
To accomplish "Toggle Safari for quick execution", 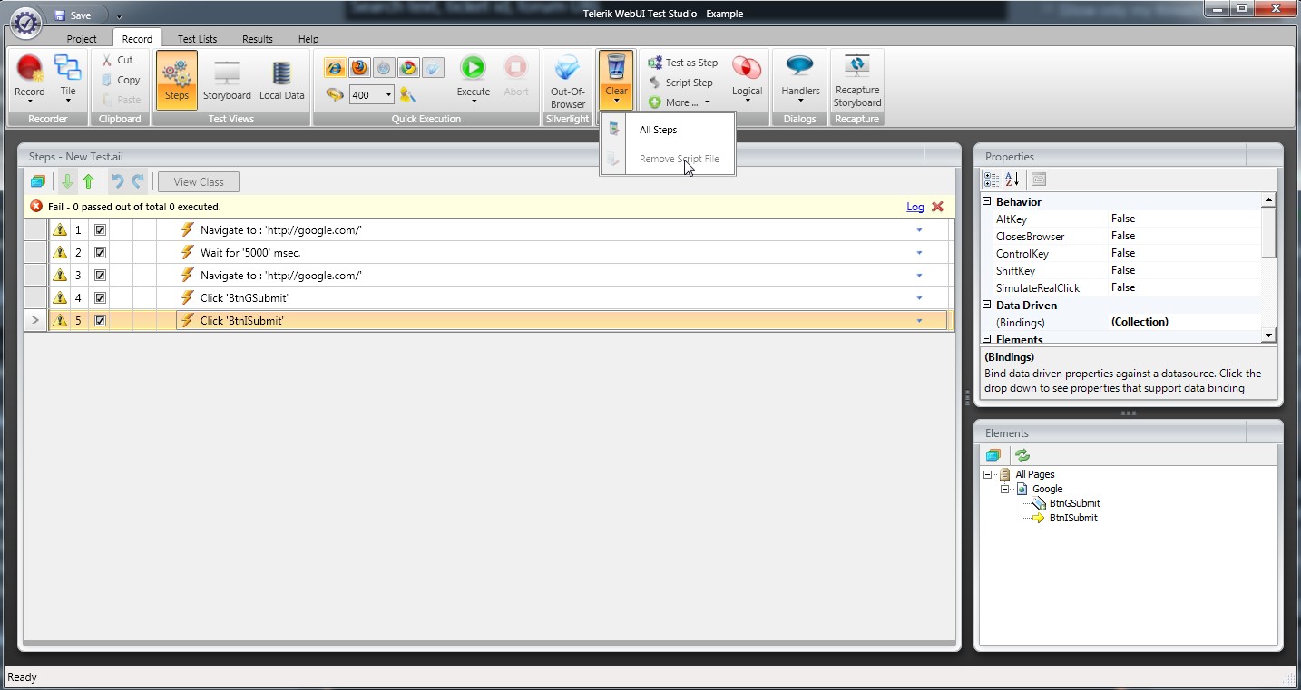I will [x=385, y=68].
